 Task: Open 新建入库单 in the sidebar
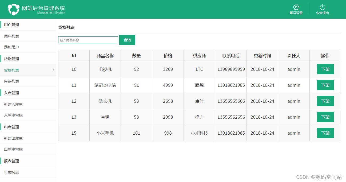(x=13, y=104)
